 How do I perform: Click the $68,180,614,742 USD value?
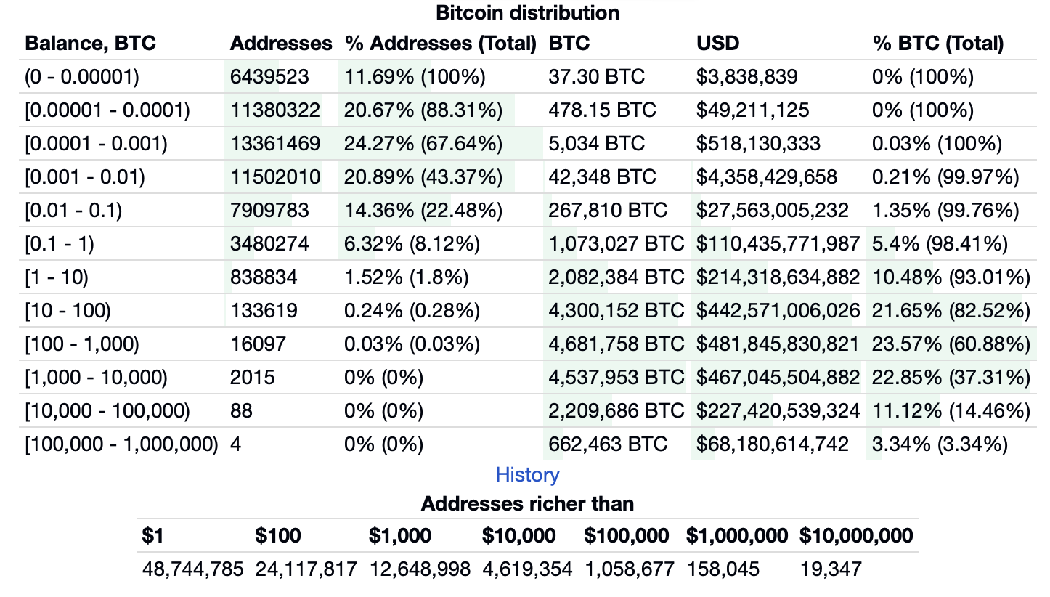pos(772,444)
